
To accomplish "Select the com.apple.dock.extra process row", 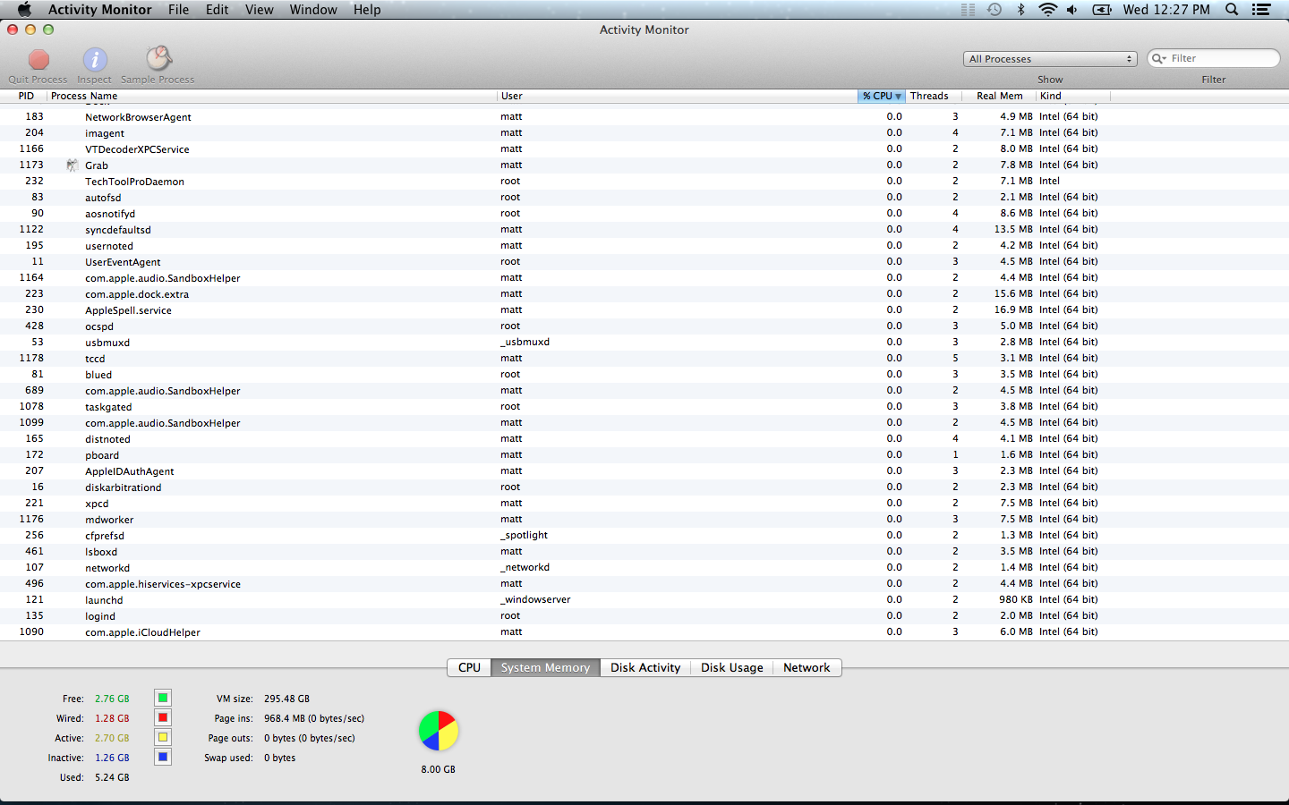I will pyautogui.click(x=644, y=294).
